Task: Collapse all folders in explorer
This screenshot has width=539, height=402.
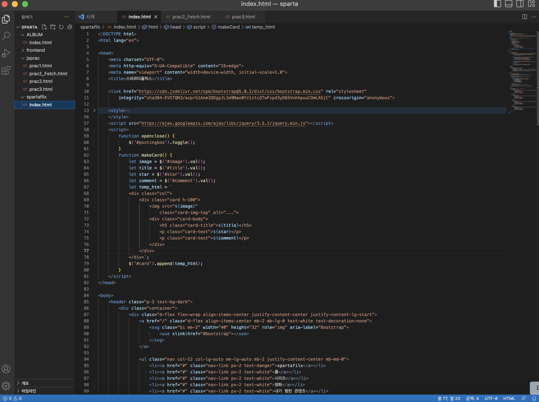Action: (x=70, y=27)
